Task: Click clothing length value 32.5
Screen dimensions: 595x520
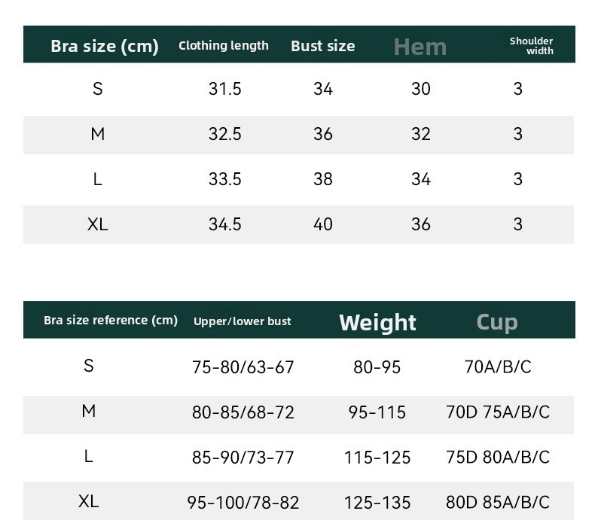Action: click(x=224, y=134)
